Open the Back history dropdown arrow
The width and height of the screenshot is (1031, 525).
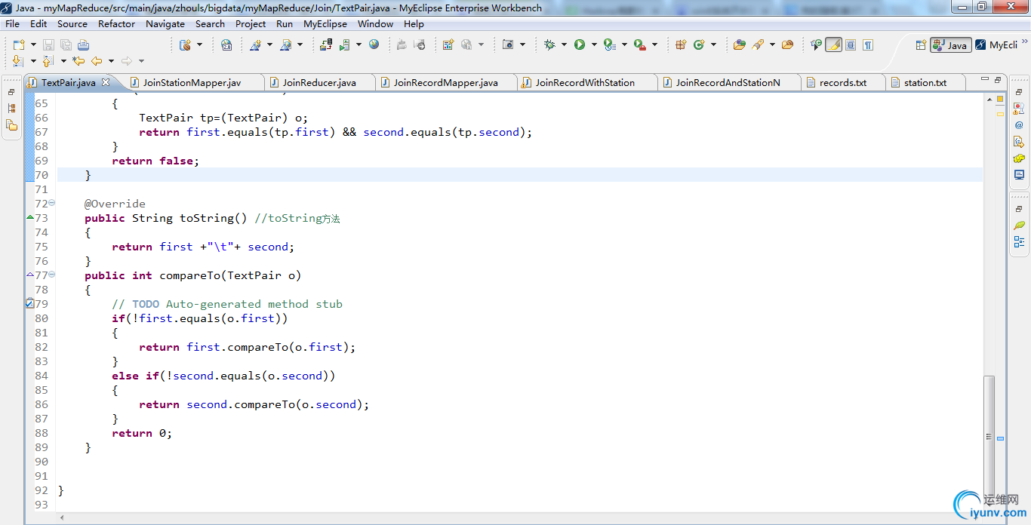click(x=111, y=61)
